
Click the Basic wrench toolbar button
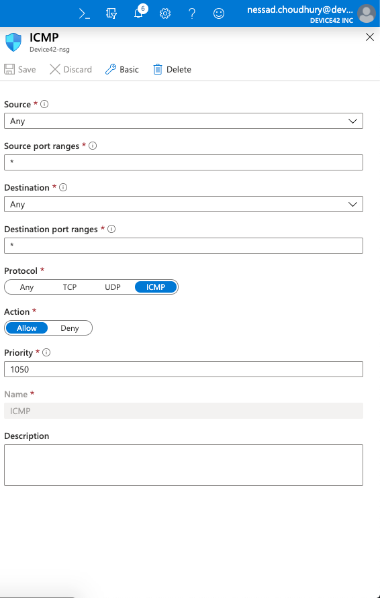(x=122, y=69)
